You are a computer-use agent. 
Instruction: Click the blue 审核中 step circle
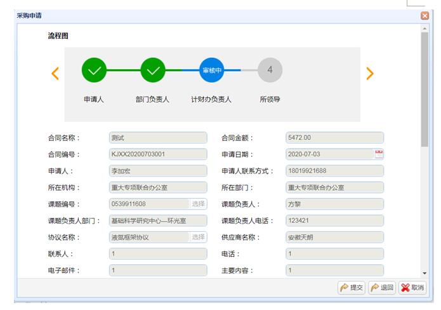(211, 71)
